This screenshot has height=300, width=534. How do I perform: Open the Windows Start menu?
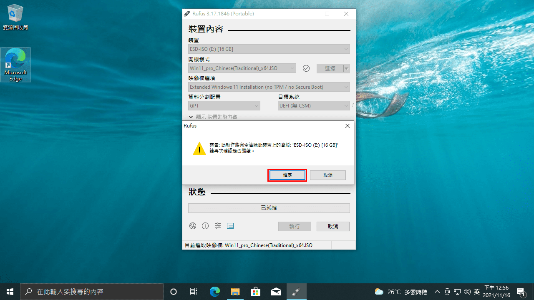(10, 292)
